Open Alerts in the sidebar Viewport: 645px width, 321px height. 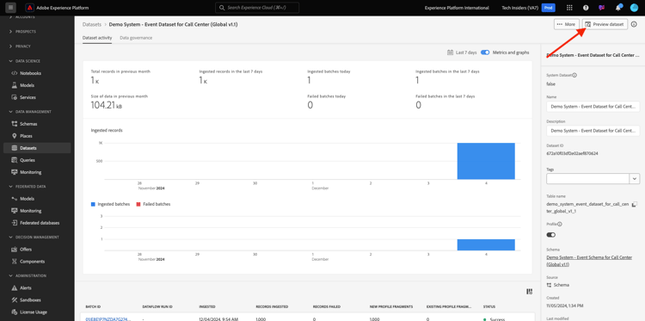coord(26,288)
